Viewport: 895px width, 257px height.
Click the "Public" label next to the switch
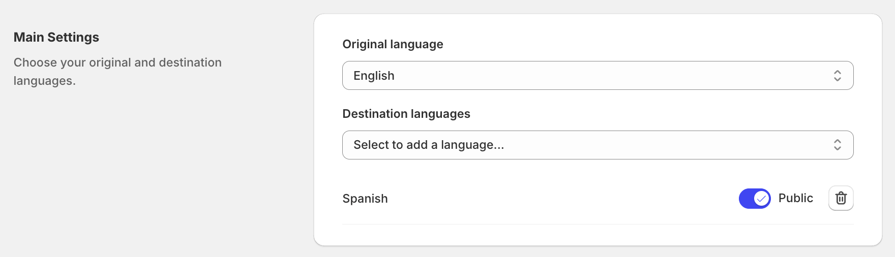tap(795, 198)
